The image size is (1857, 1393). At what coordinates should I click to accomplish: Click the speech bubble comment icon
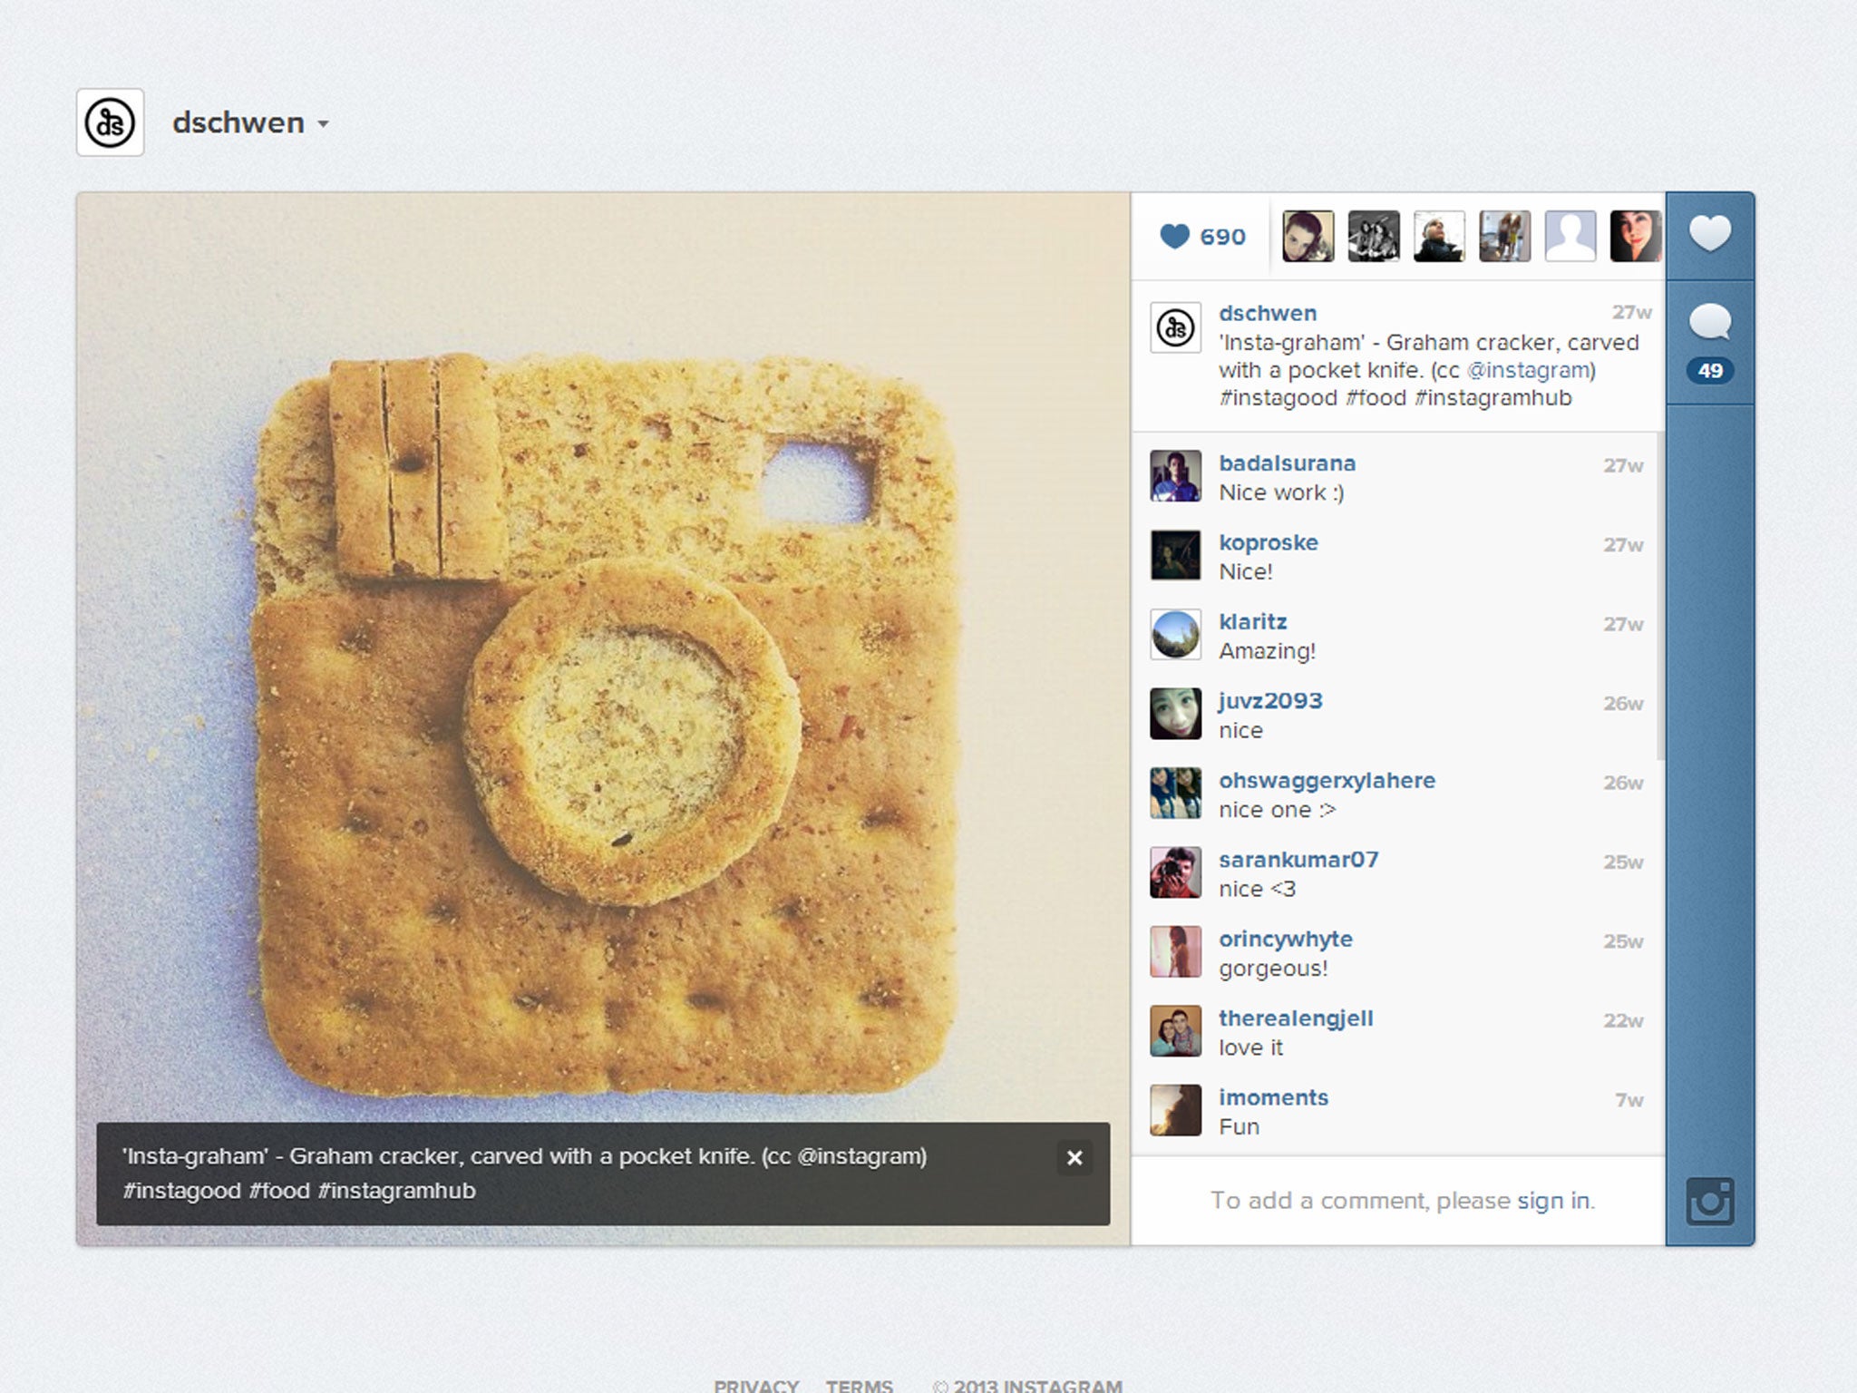coord(1709,322)
